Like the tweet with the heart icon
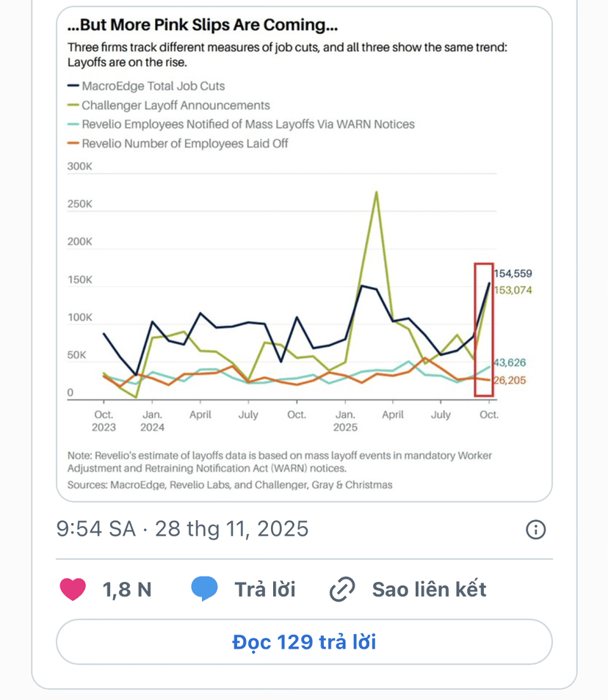Screen dimensions: 608x700 pos(73,589)
